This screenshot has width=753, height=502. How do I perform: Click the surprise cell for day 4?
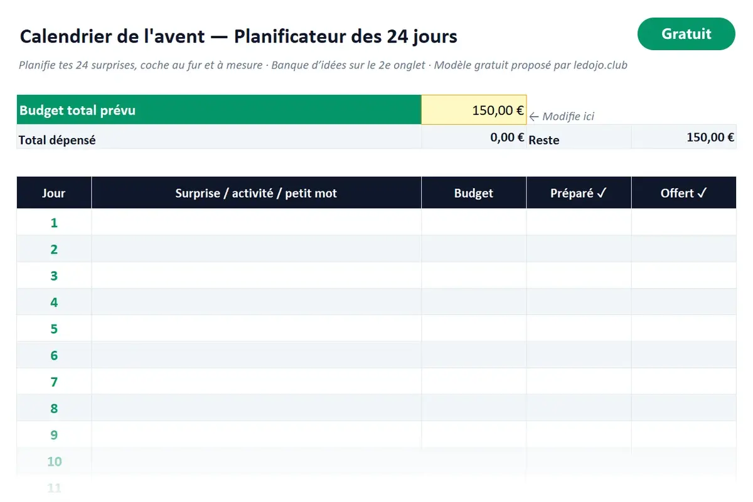256,302
